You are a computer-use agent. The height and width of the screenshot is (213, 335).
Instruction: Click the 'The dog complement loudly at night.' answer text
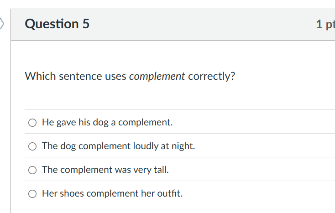(118, 146)
